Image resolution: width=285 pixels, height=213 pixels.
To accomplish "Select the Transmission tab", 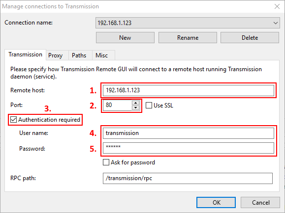I will pyautogui.click(x=25, y=54).
